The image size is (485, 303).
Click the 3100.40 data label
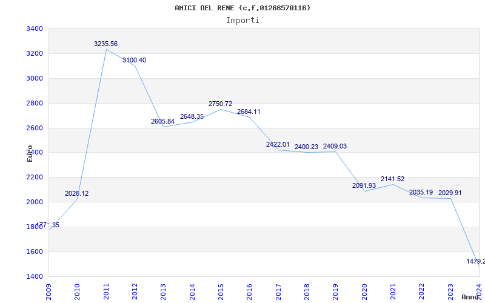pos(134,61)
